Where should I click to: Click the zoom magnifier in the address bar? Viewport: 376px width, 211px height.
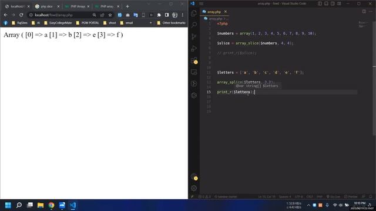[x=94, y=15]
